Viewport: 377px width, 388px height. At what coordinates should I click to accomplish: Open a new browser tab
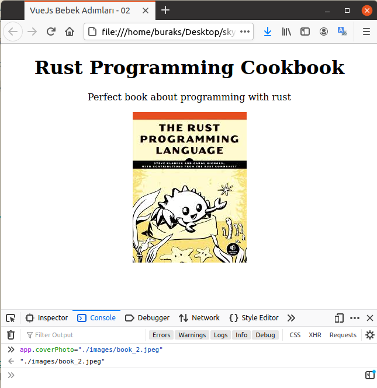pos(165,10)
